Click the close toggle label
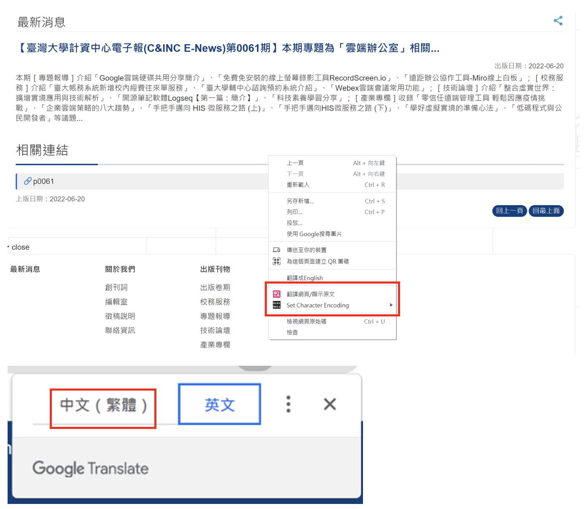This screenshot has width=586, height=509. pos(20,247)
